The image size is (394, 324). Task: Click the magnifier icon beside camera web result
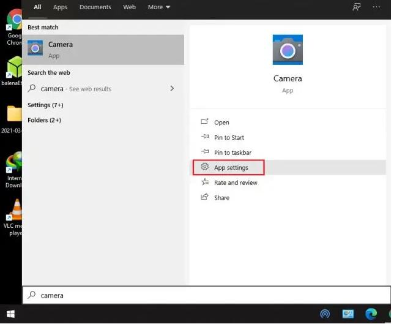tap(32, 88)
